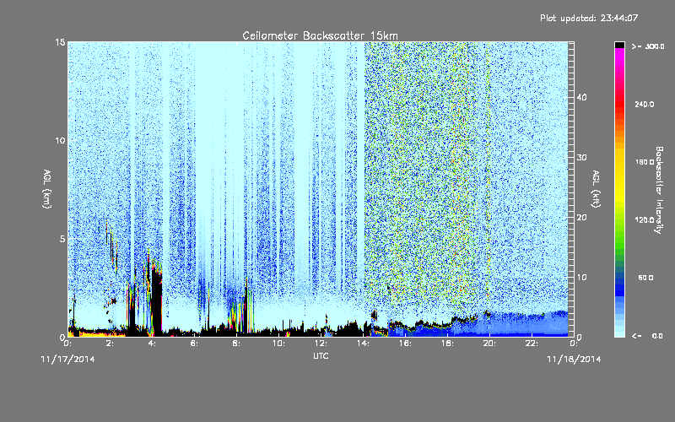Click the '>= 300.0' colorbar maximum label
The width and height of the screenshot is (675, 422).
point(648,46)
